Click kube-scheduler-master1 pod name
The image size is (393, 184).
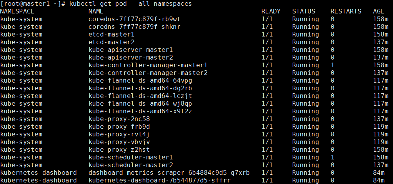(x=131, y=157)
